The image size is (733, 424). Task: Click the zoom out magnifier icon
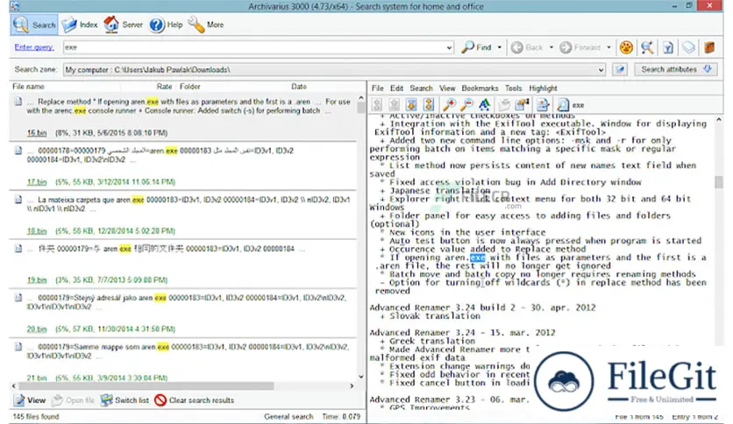(x=466, y=104)
